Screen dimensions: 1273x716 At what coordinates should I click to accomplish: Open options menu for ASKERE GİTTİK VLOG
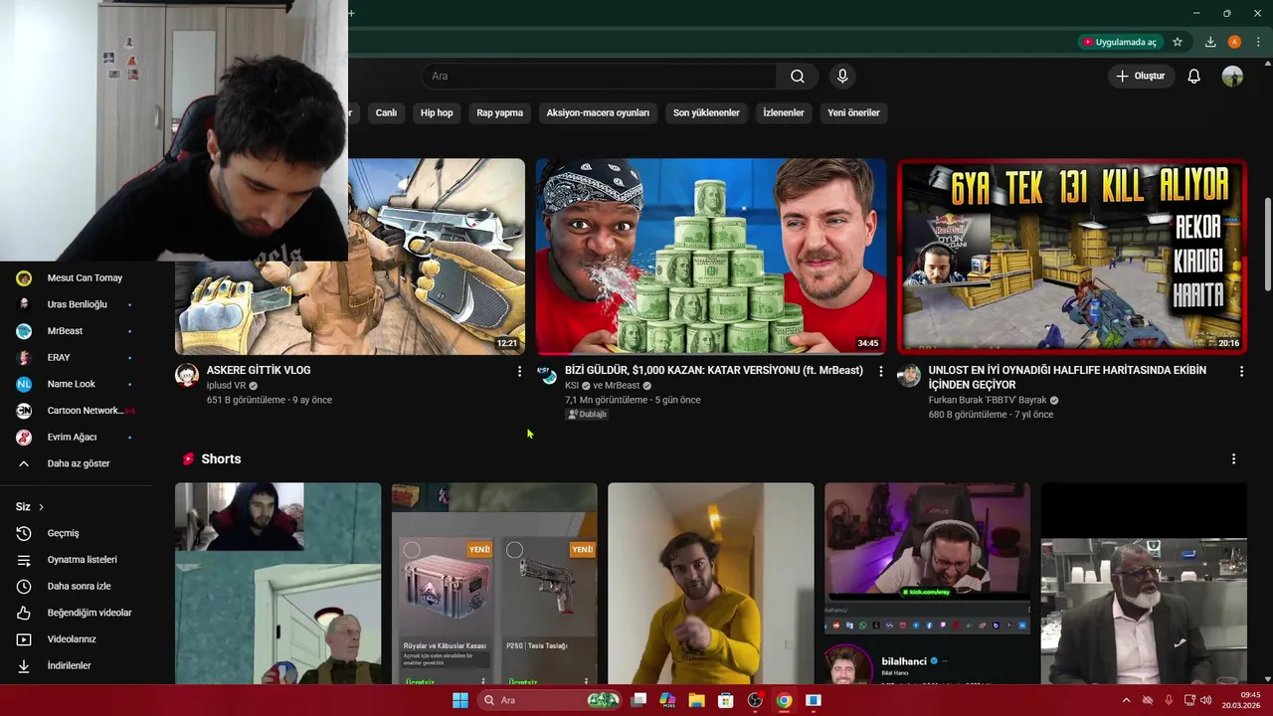[x=519, y=371]
